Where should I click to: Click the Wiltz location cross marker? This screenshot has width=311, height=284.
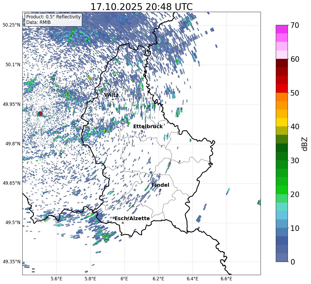pyautogui.click(x=113, y=99)
